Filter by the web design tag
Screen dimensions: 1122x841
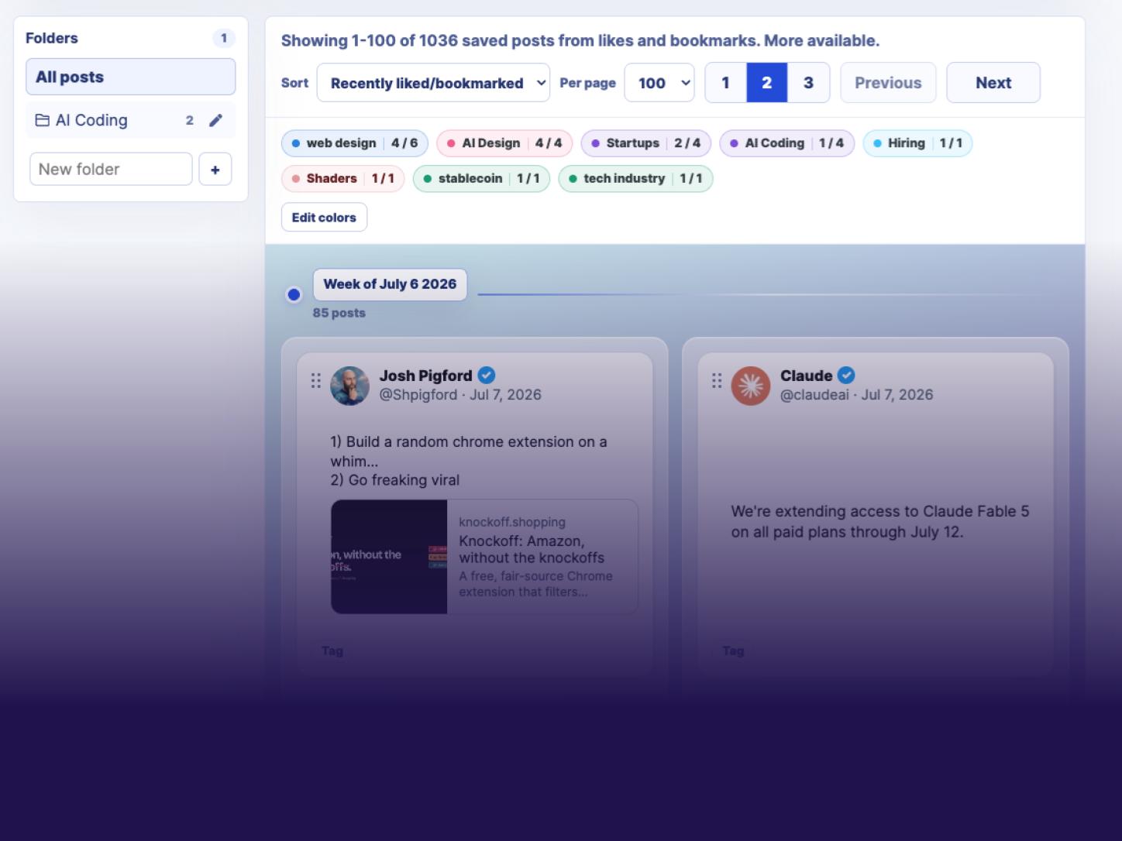point(355,143)
